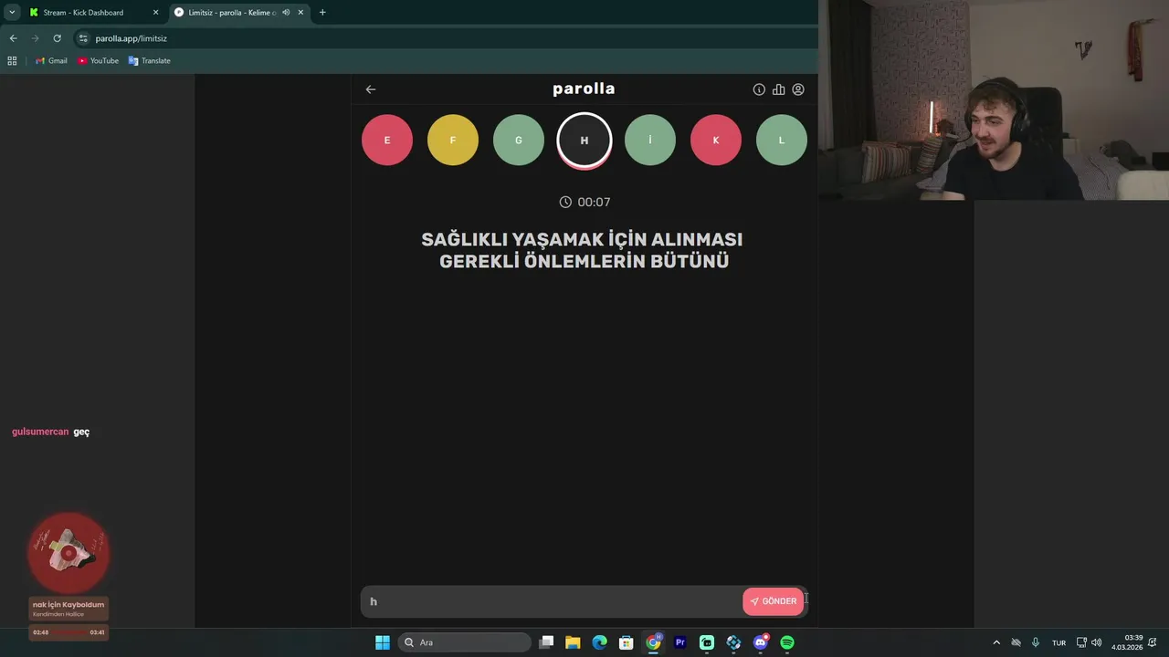Open Task View in the taskbar
The width and height of the screenshot is (1169, 657).
tap(546, 642)
